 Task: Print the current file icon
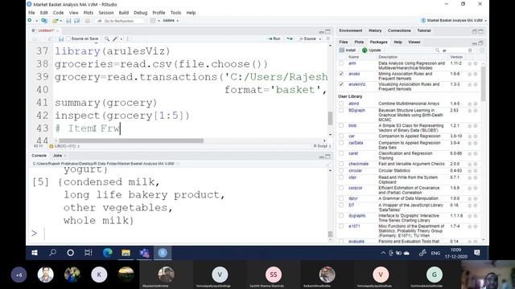point(87,21)
